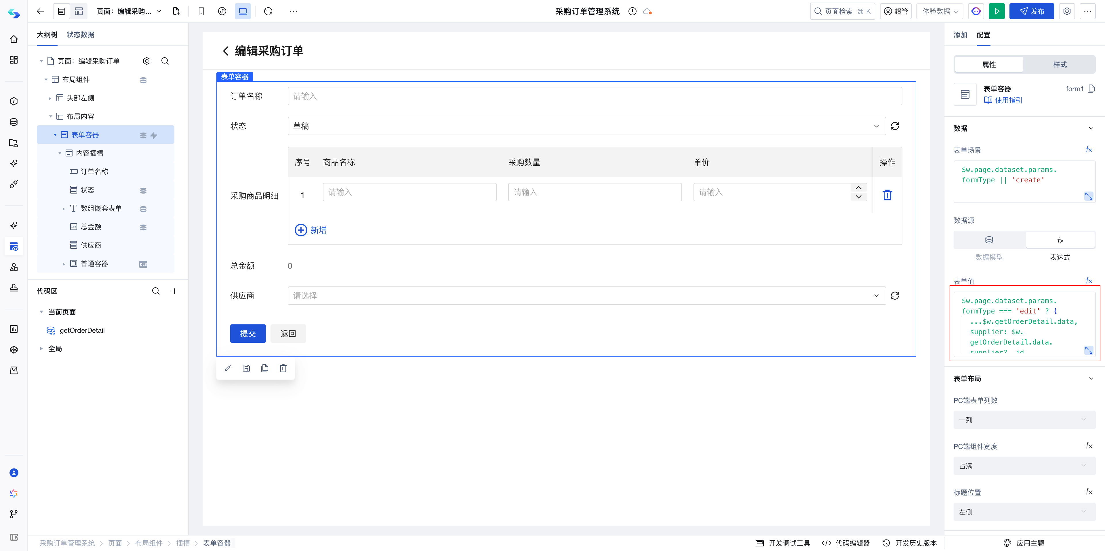Delete row 1 with trash icon
The height and width of the screenshot is (551, 1105).
tap(887, 195)
